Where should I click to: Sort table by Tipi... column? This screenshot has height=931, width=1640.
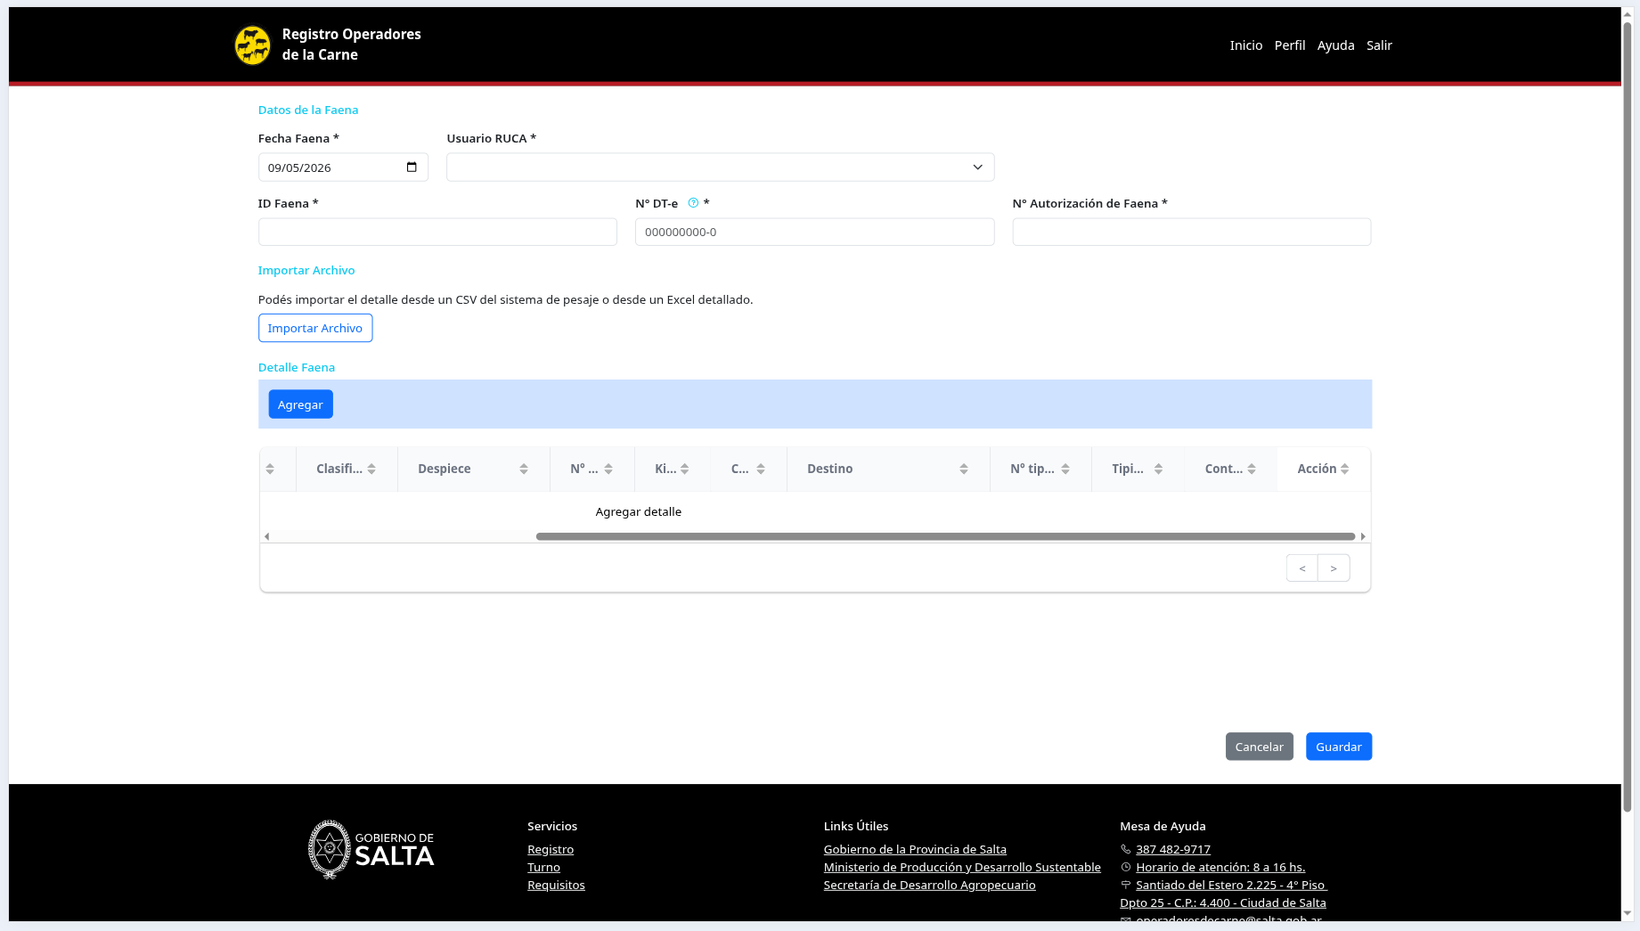click(1159, 470)
